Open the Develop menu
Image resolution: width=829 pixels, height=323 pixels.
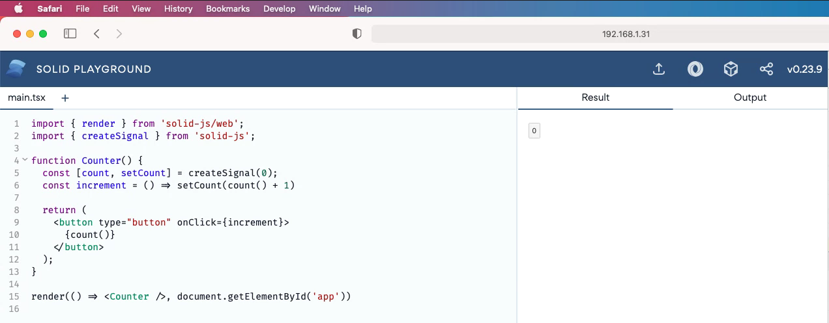[279, 8]
